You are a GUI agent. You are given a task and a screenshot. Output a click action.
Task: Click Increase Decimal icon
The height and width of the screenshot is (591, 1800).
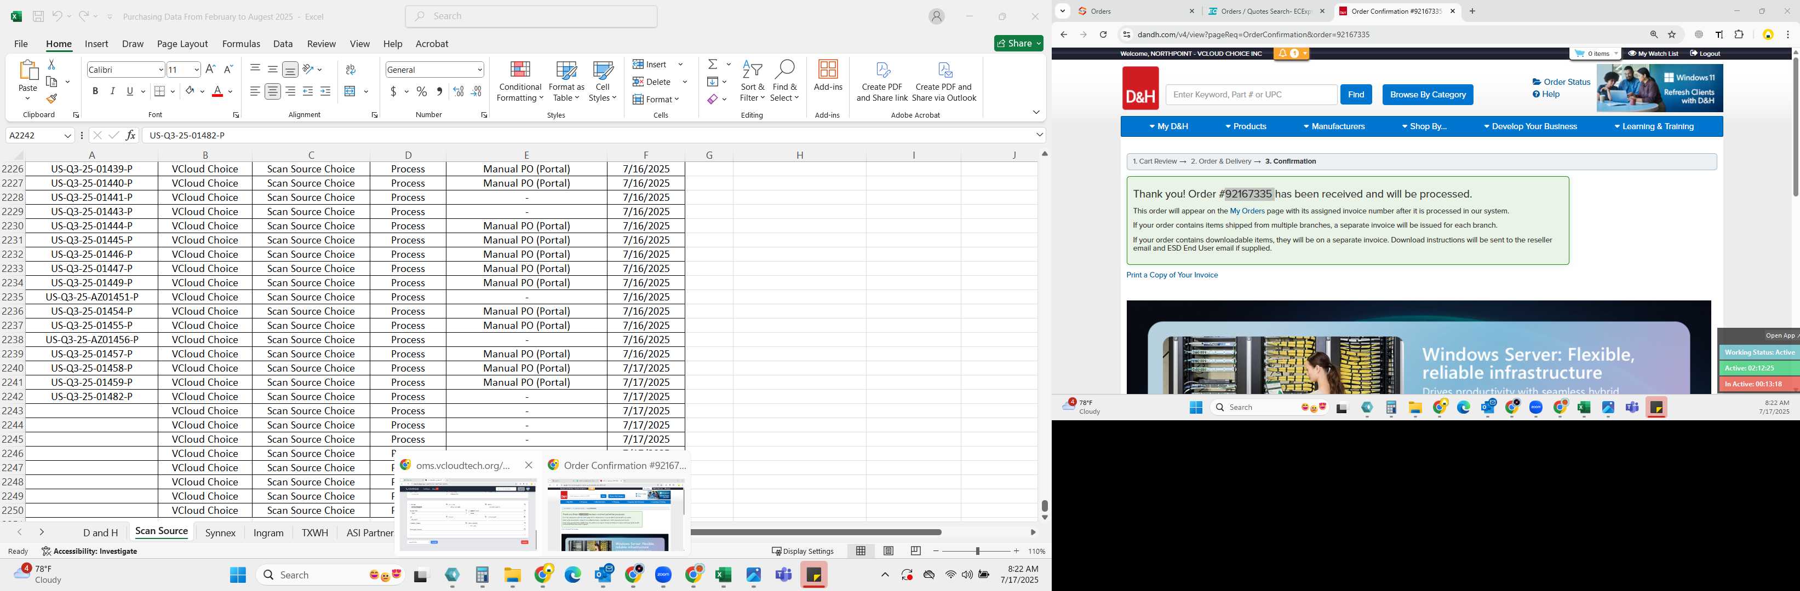[x=458, y=91]
